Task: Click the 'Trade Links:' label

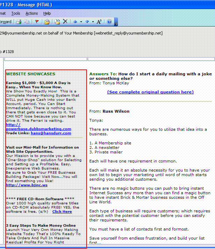Action: click(x=18, y=133)
